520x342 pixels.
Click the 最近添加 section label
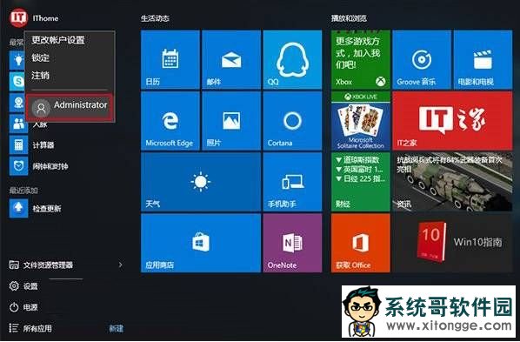23,191
